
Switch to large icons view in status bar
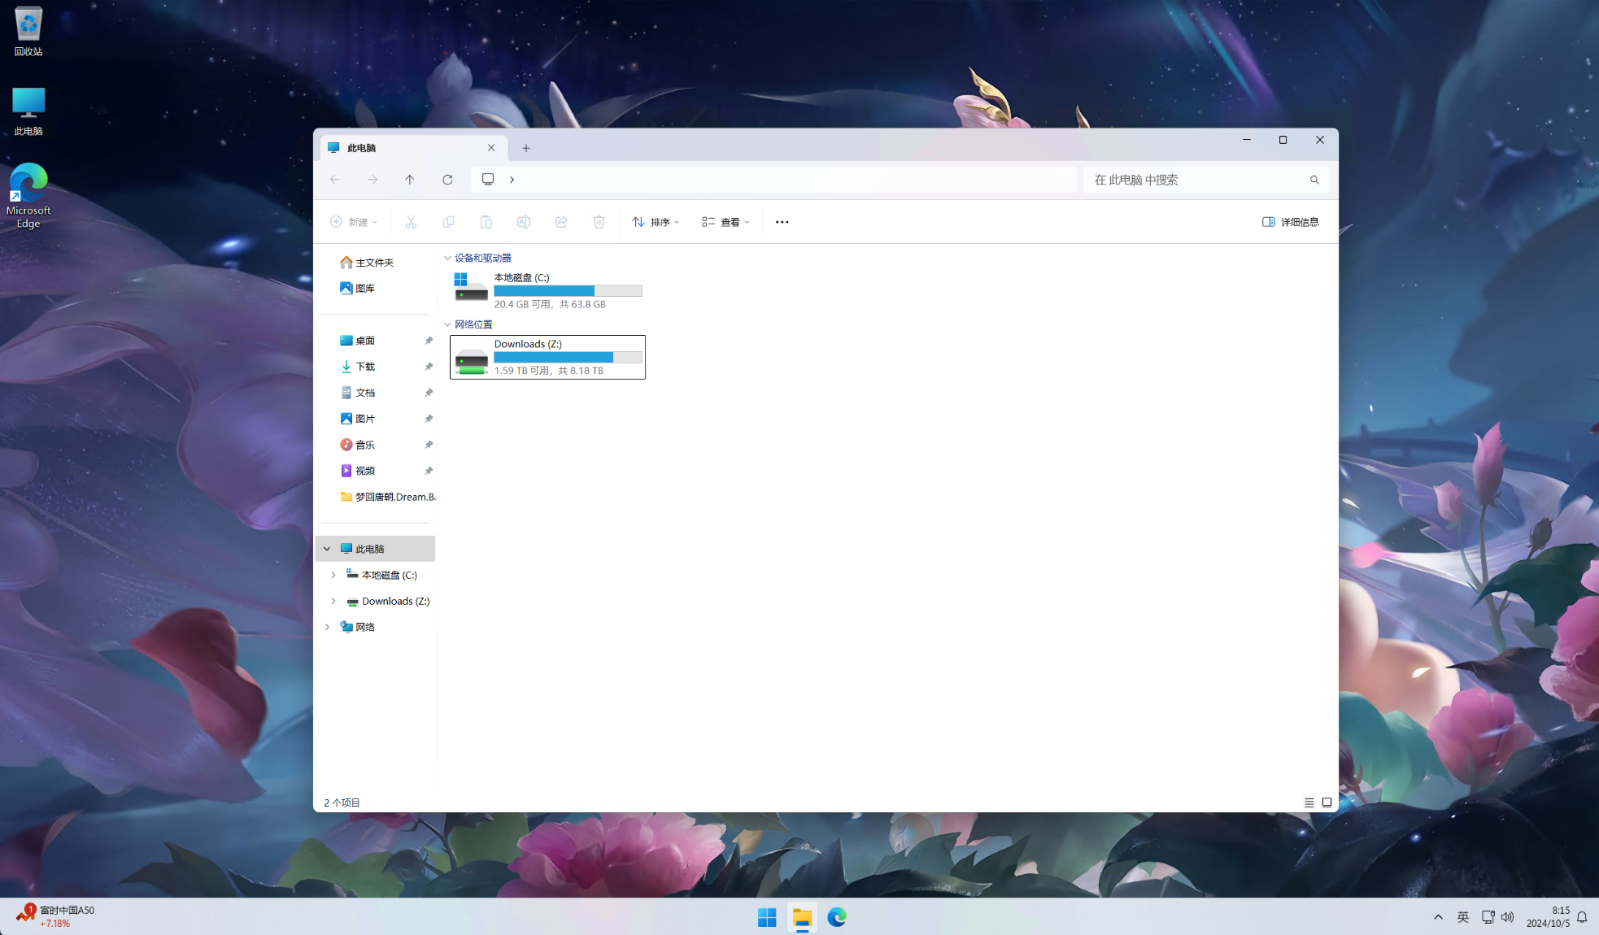(1327, 802)
